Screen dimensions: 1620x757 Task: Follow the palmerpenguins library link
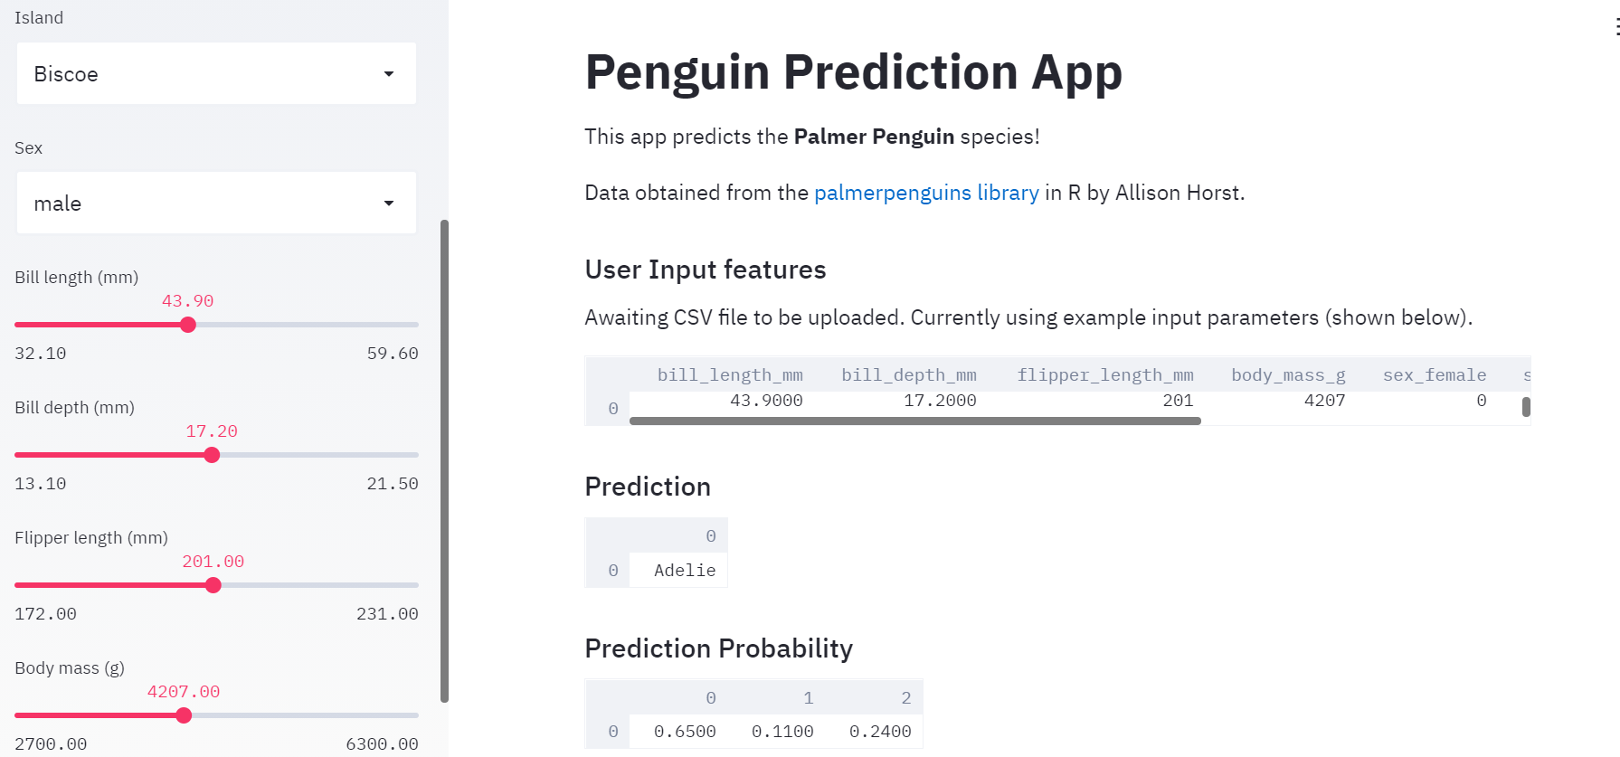[925, 192]
